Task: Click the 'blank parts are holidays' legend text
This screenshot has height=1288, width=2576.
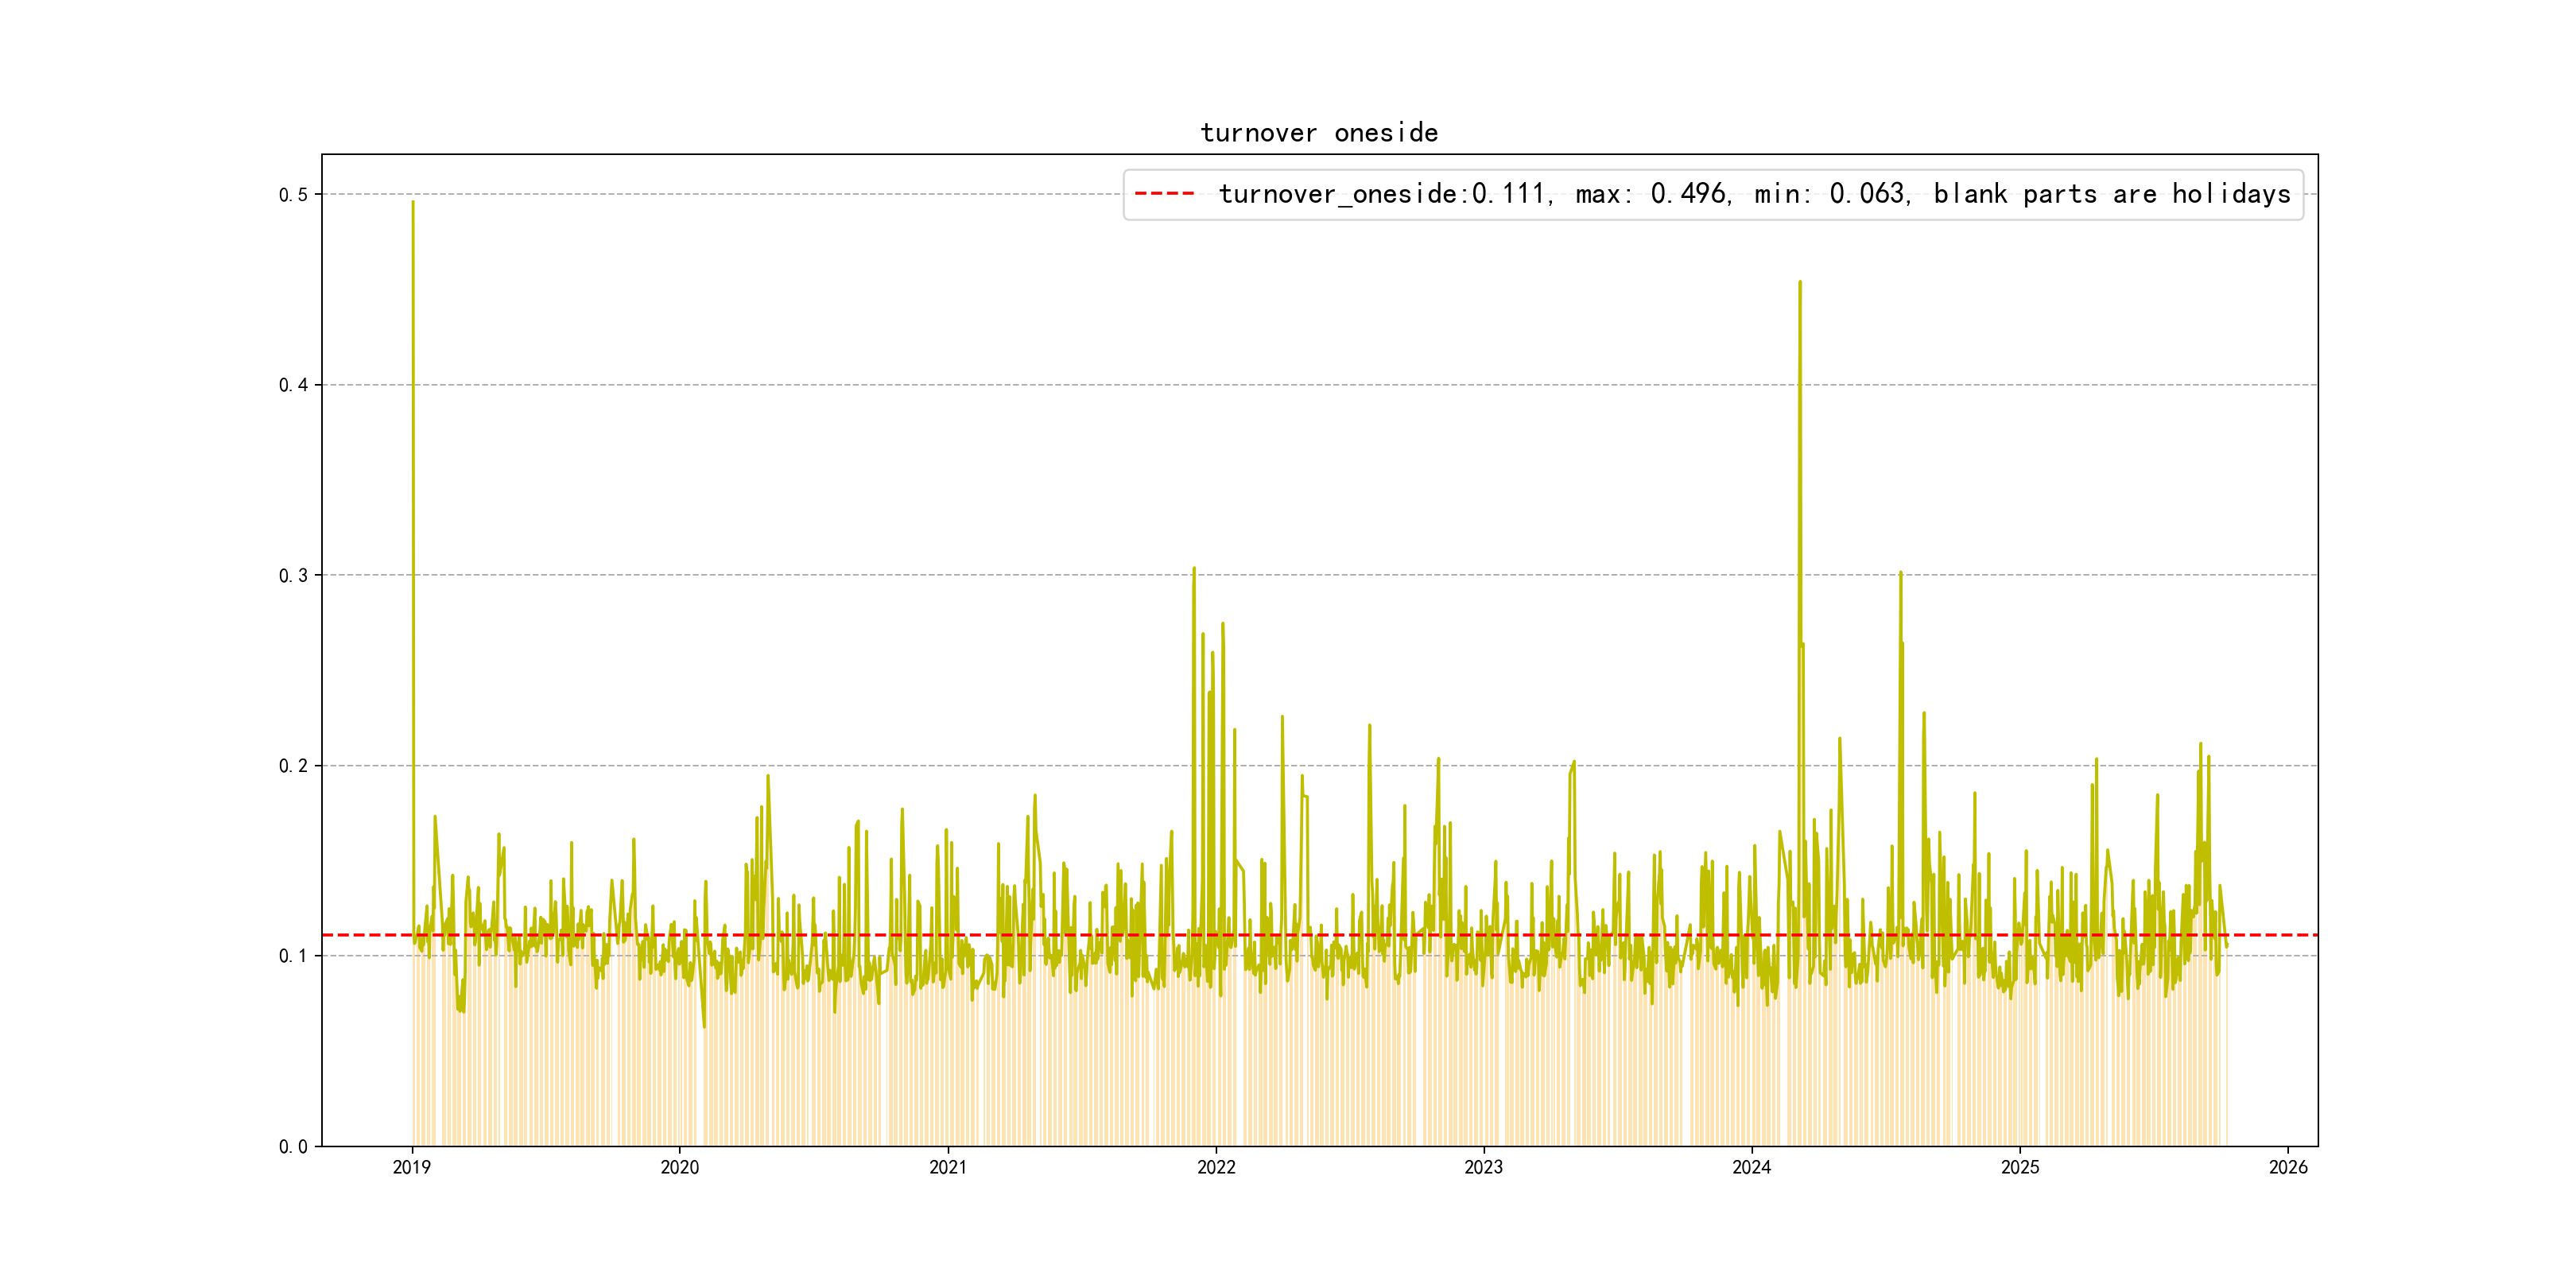Action: tap(2111, 194)
